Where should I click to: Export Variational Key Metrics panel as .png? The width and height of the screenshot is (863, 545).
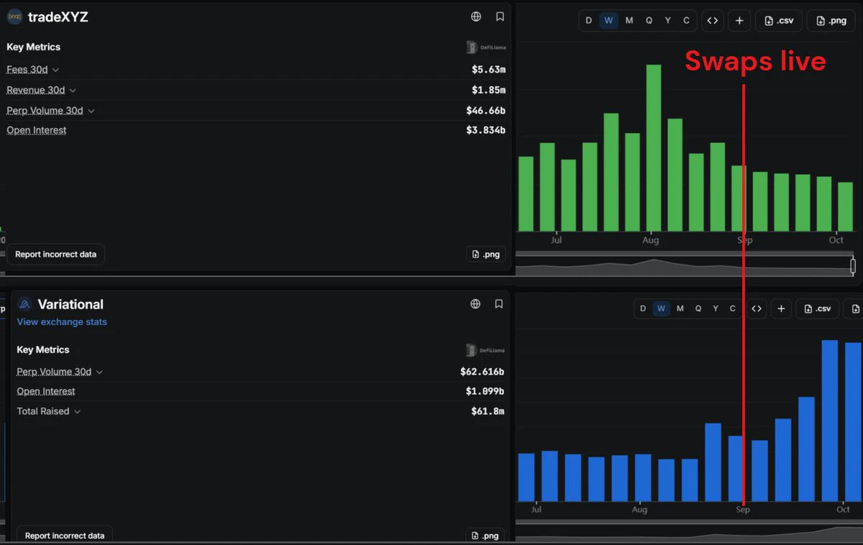(485, 535)
